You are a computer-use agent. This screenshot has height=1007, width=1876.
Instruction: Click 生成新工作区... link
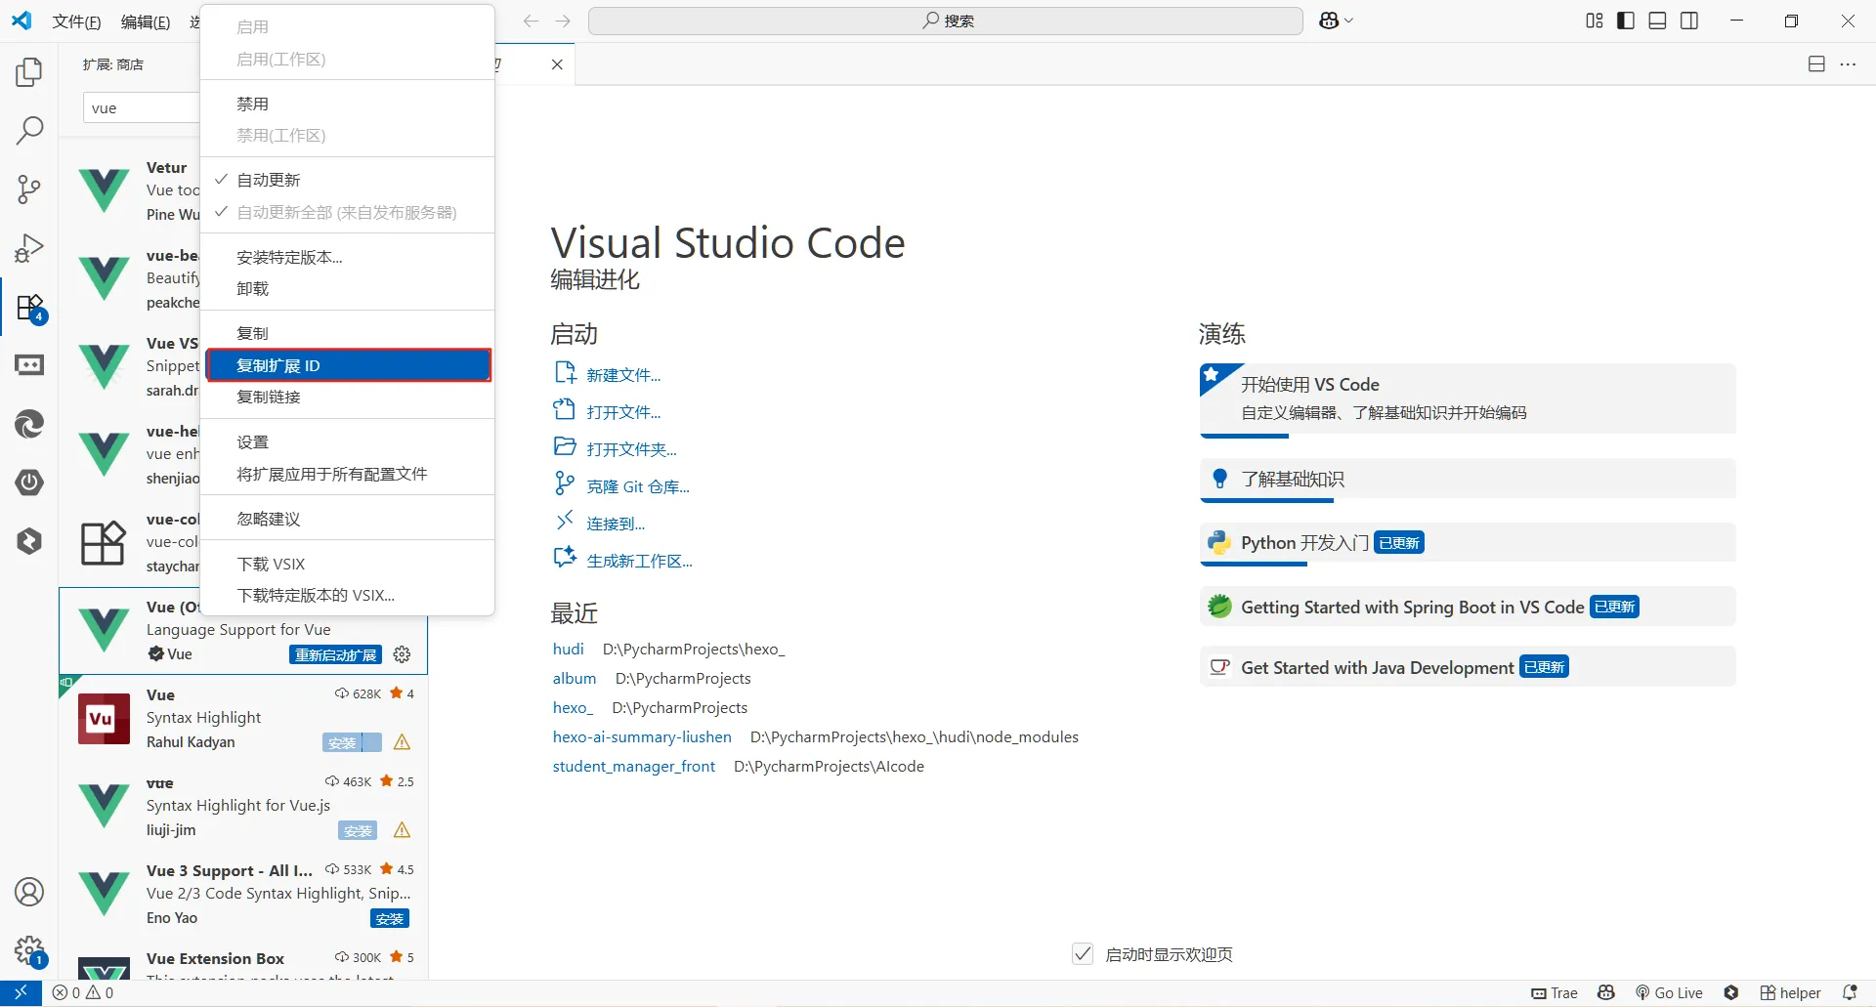639,561
